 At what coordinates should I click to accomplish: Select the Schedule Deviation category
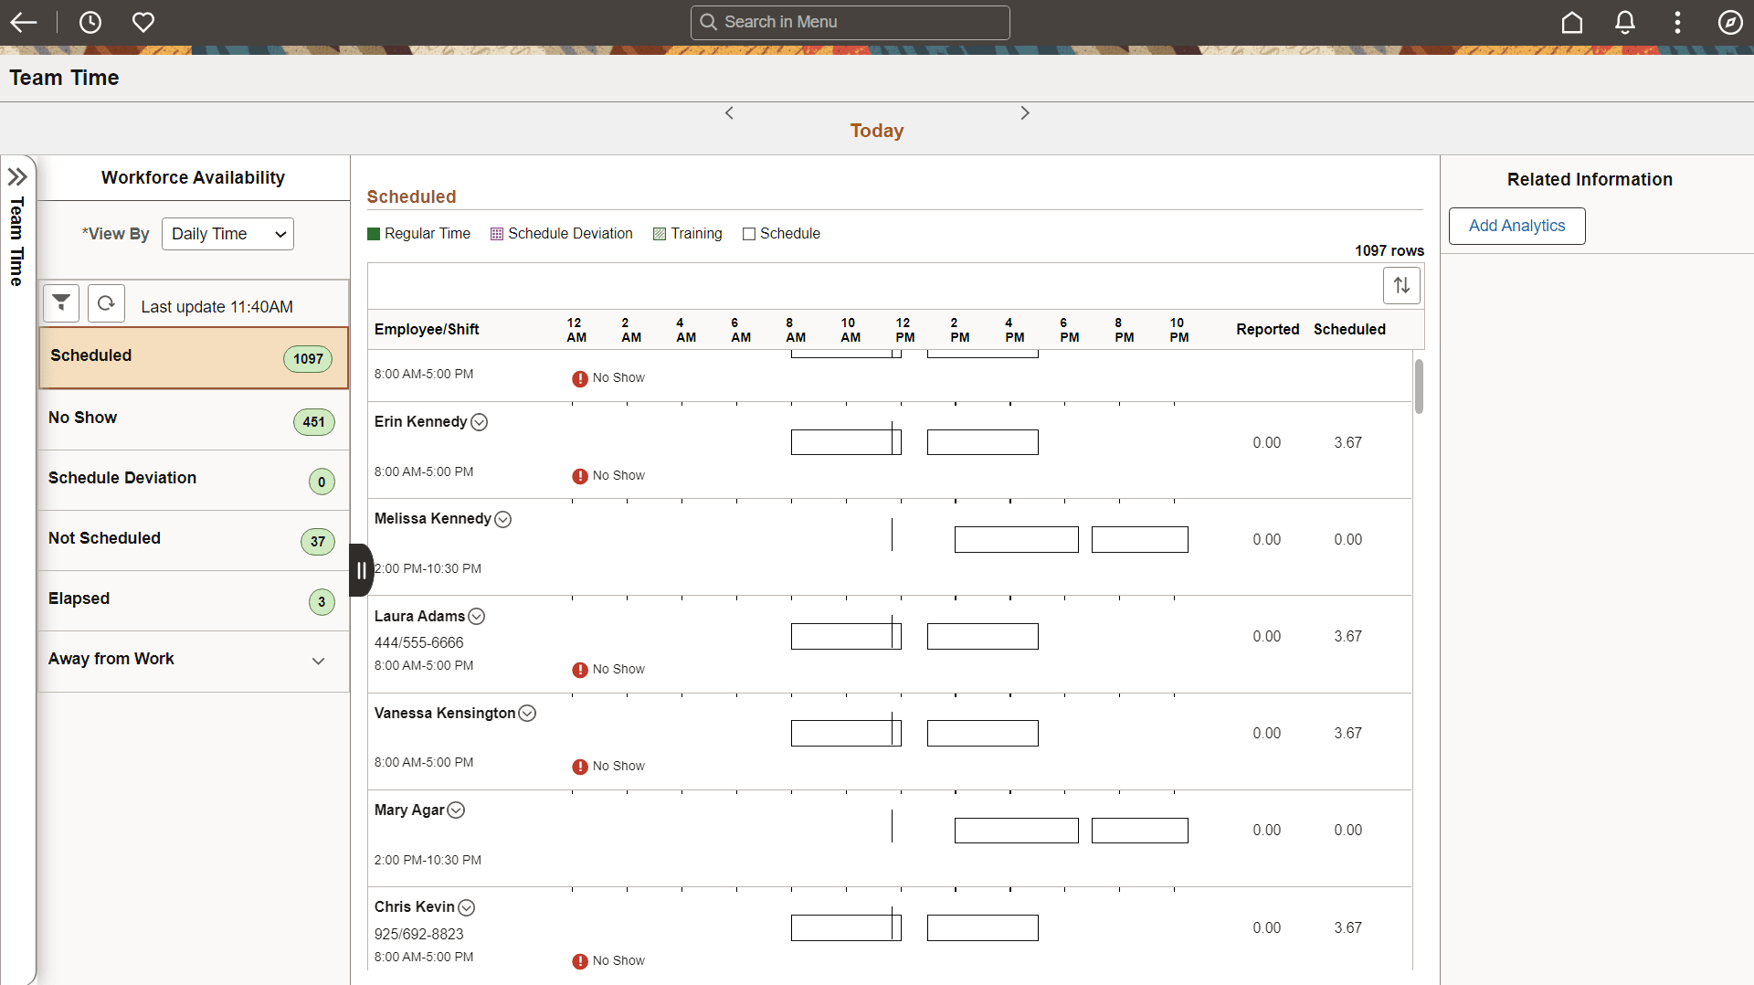point(194,480)
